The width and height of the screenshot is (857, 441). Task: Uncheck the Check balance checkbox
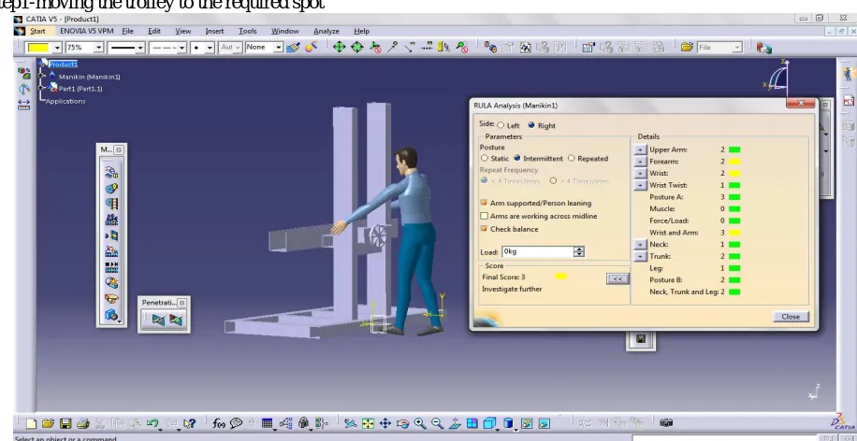[x=484, y=229]
